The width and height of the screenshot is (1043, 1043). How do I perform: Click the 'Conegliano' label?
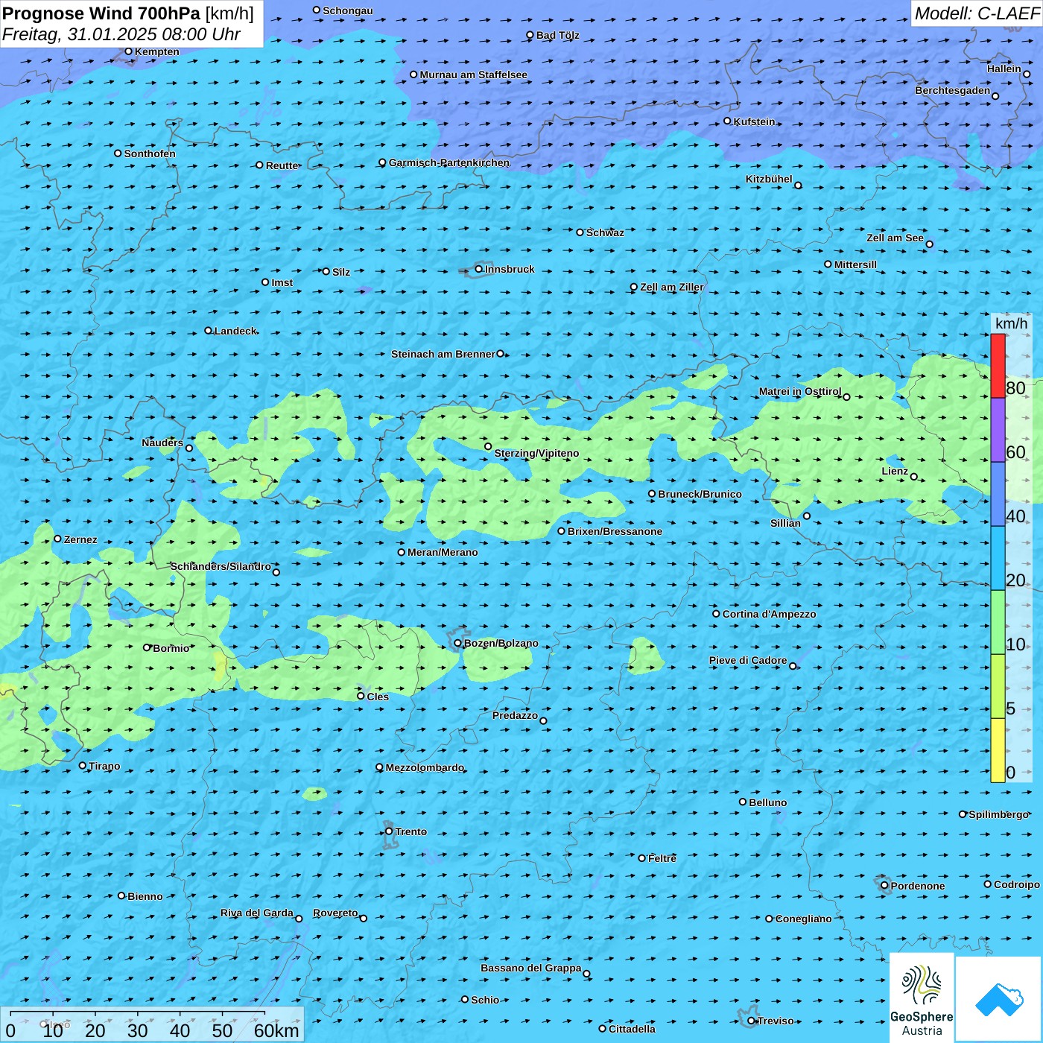(803, 919)
